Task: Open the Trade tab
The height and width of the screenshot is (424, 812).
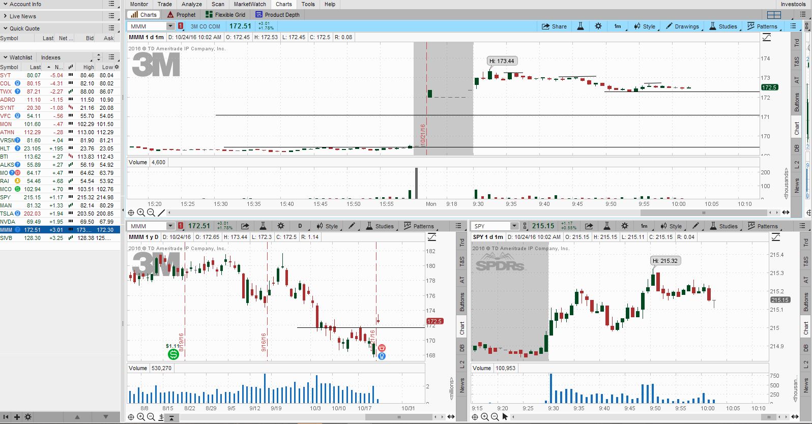Action: [x=164, y=4]
